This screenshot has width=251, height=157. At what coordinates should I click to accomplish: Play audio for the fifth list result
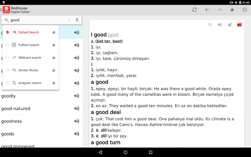coord(77,83)
